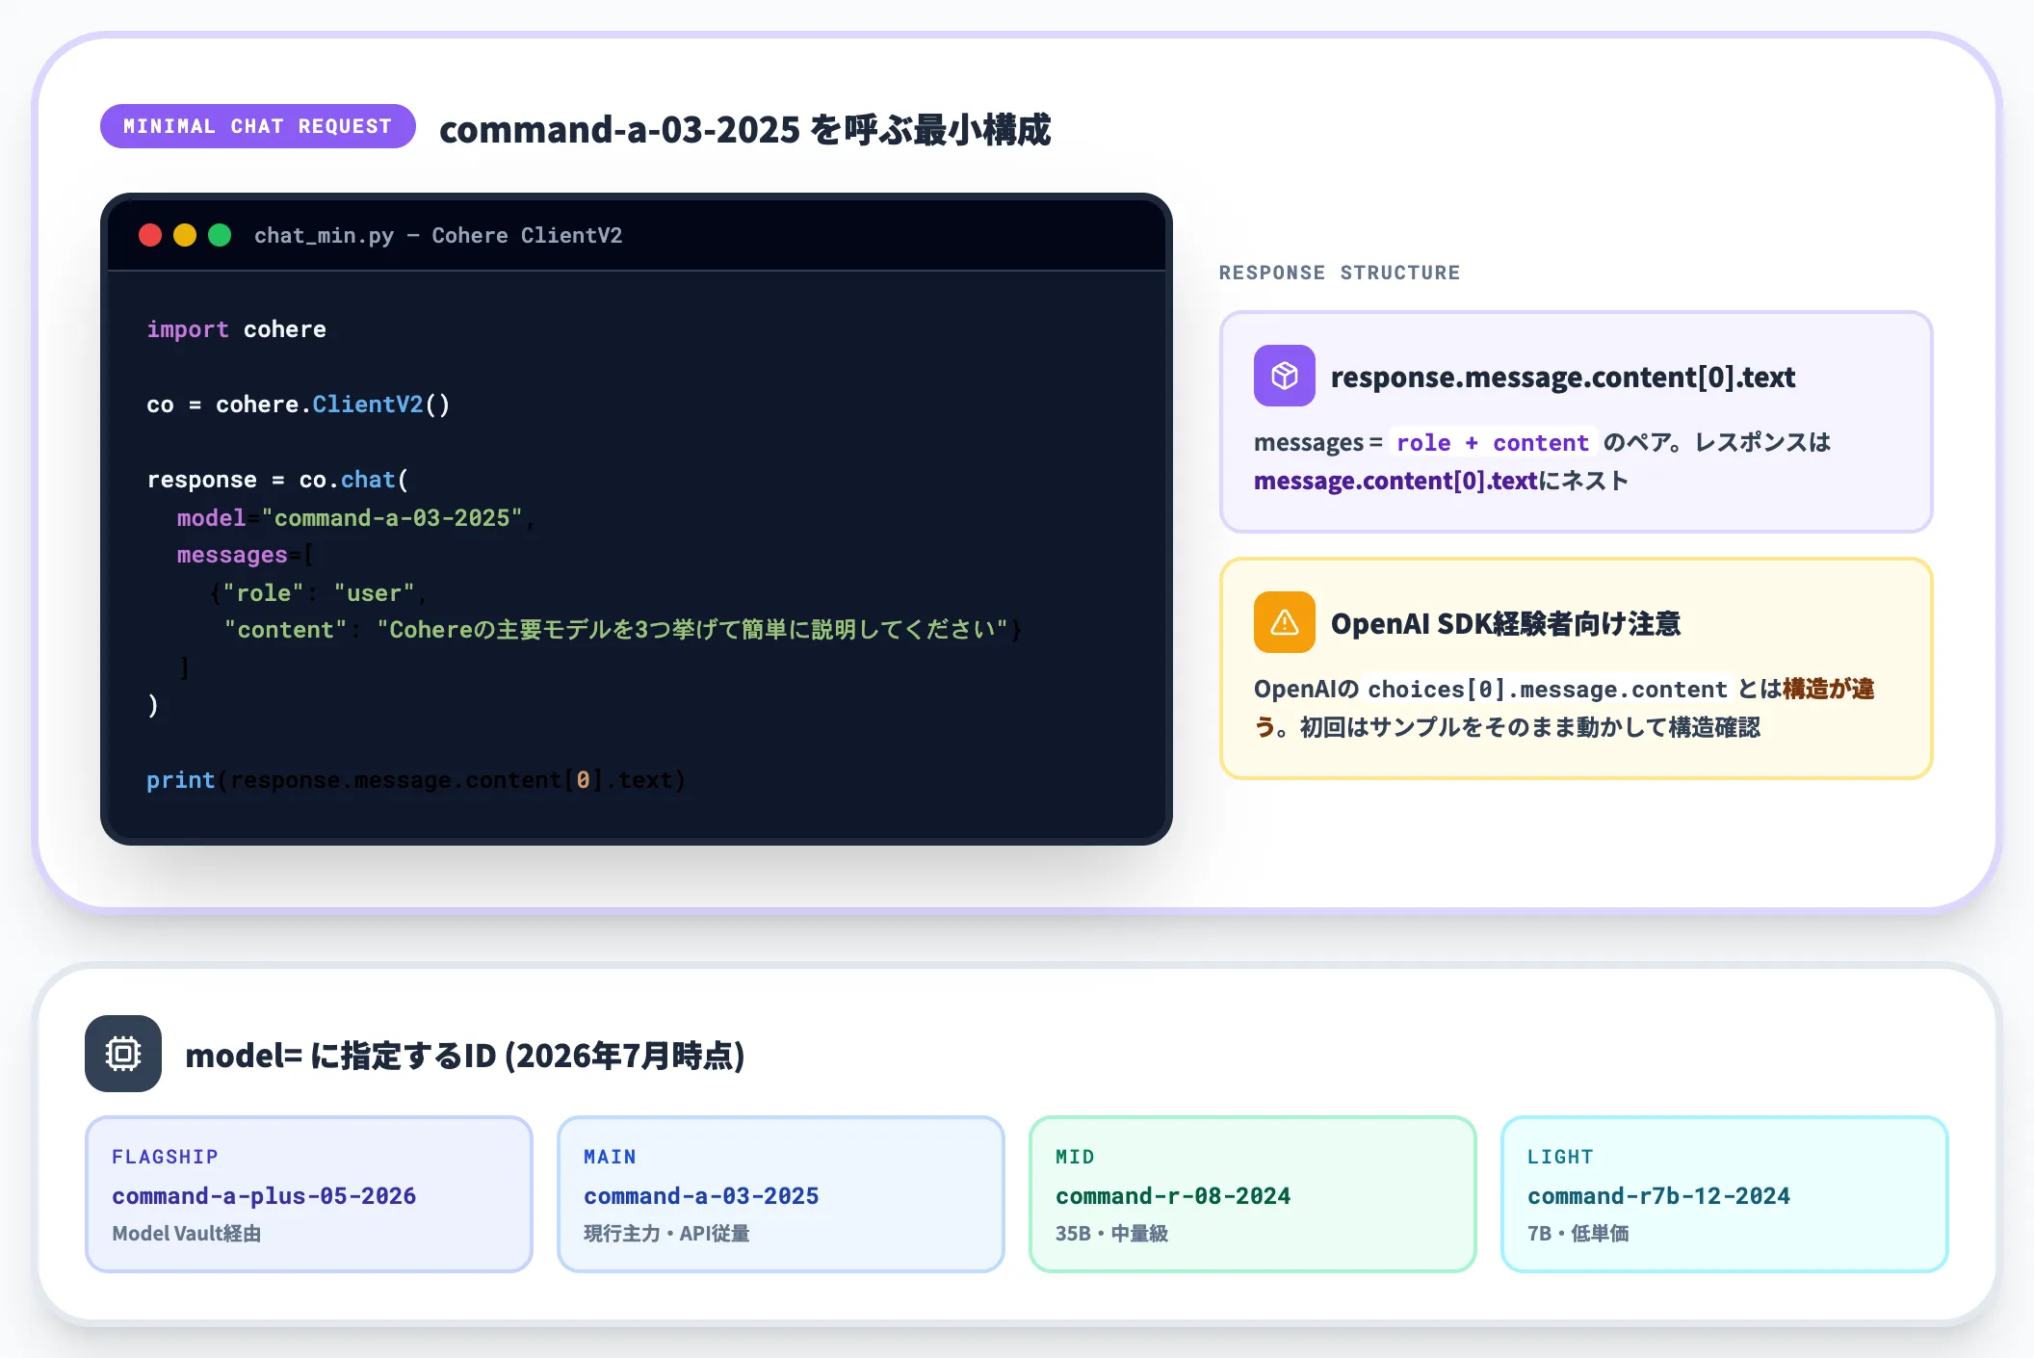The width and height of the screenshot is (2034, 1358).
Task: Click the chip icon beside model= heading
Action: (123, 1054)
